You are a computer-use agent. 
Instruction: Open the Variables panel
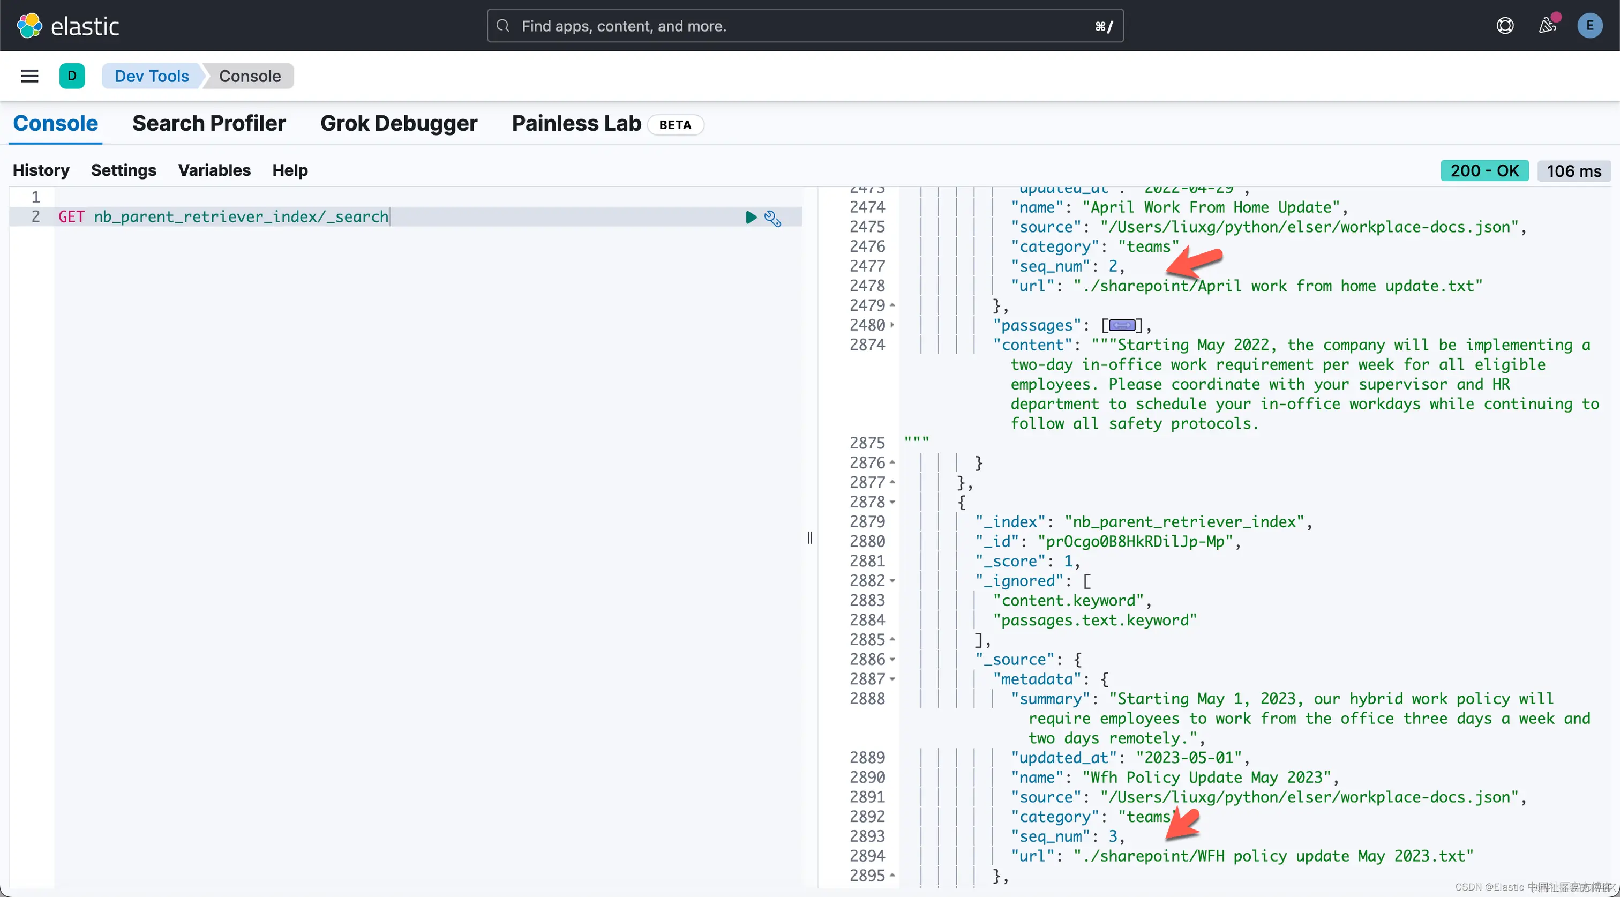coord(214,170)
